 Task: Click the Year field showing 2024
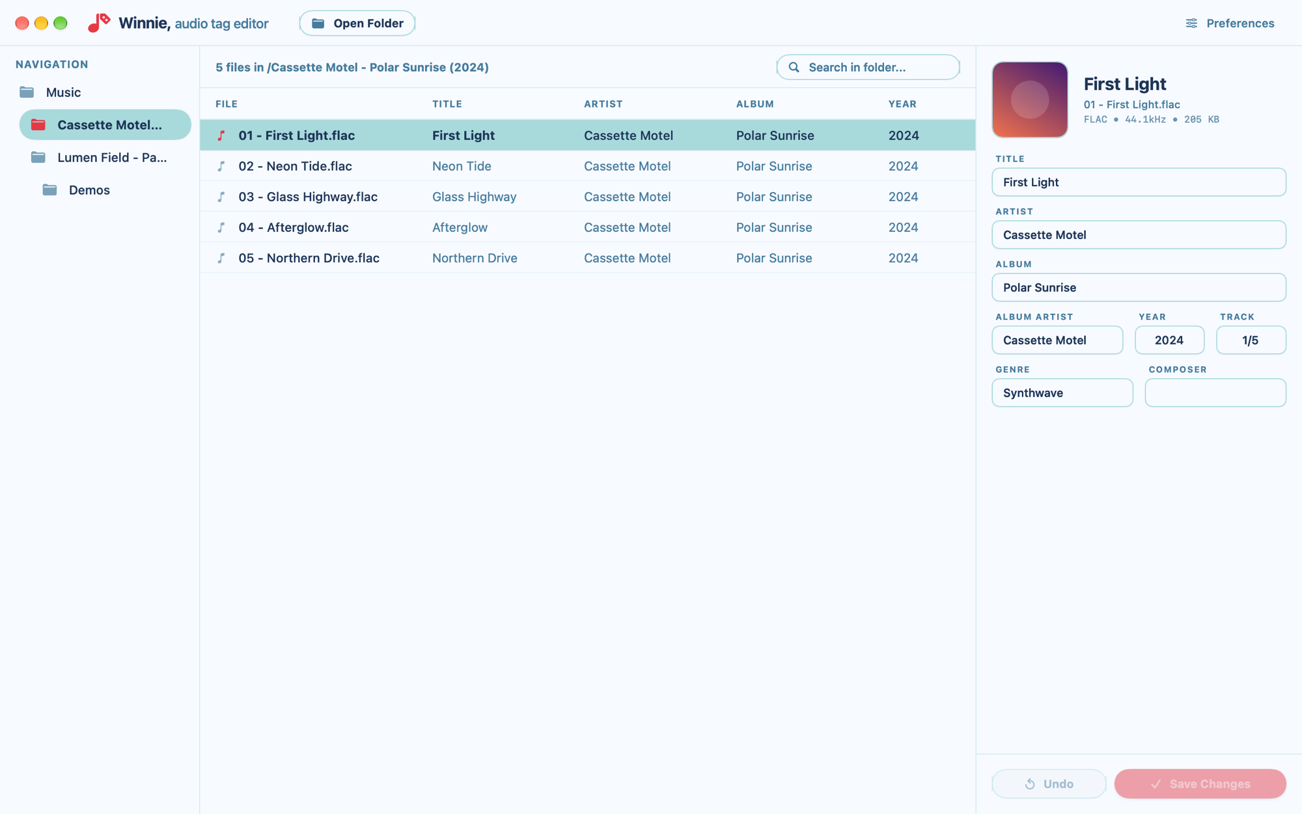(1169, 341)
